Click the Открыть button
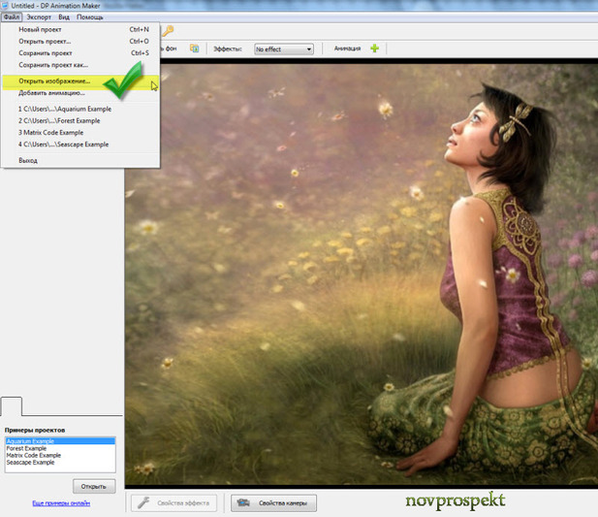598x517 pixels. tap(94, 487)
